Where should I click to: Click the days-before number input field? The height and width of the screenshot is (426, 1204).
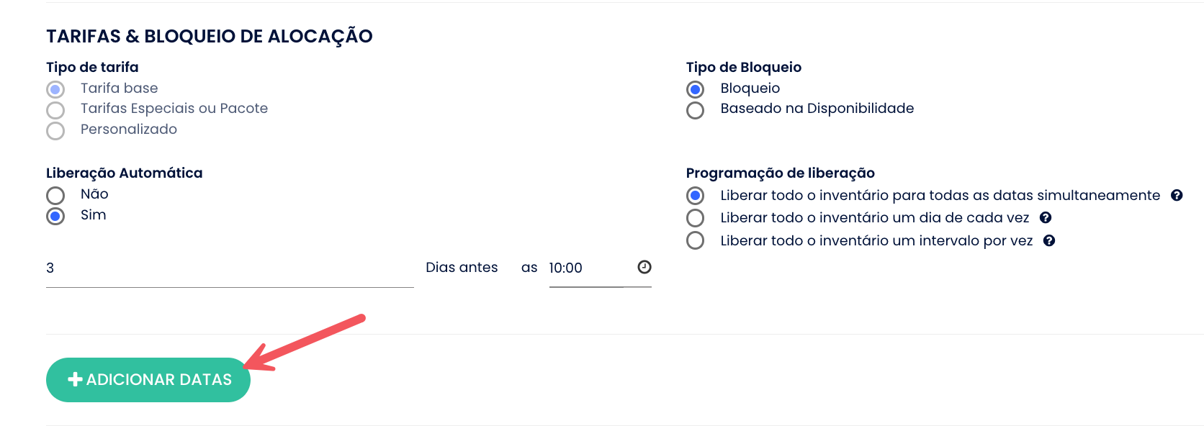click(229, 268)
